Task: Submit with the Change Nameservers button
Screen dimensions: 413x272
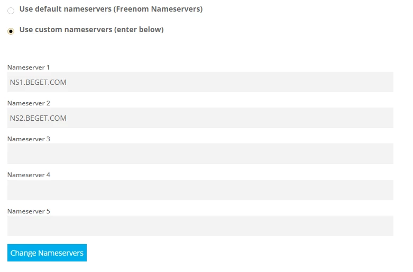Action: [47, 253]
